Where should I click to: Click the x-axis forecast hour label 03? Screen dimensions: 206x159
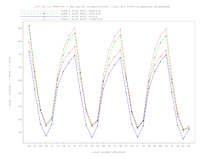35,146
